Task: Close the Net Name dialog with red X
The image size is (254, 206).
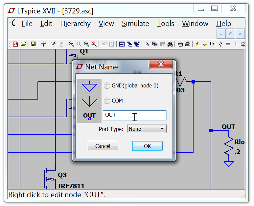Action: [x=161, y=64]
